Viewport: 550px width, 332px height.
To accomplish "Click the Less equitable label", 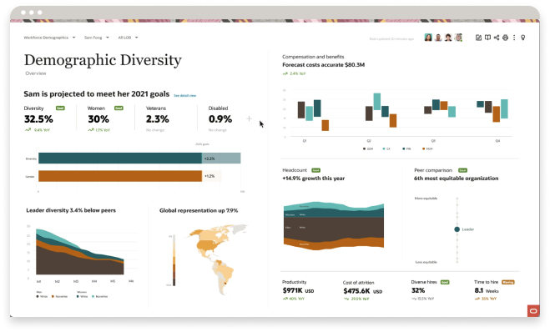I will [426, 262].
